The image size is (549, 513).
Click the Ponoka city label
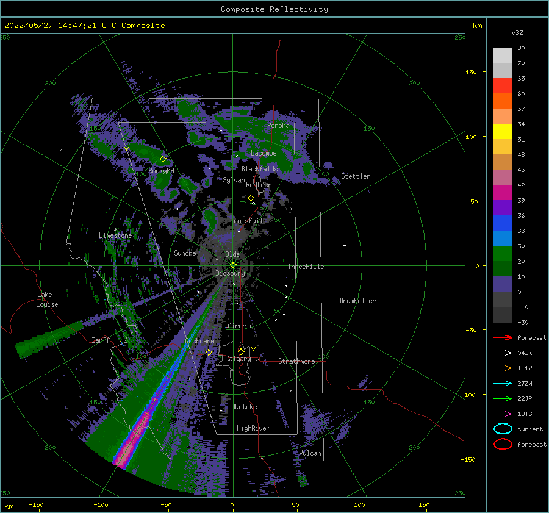click(278, 126)
